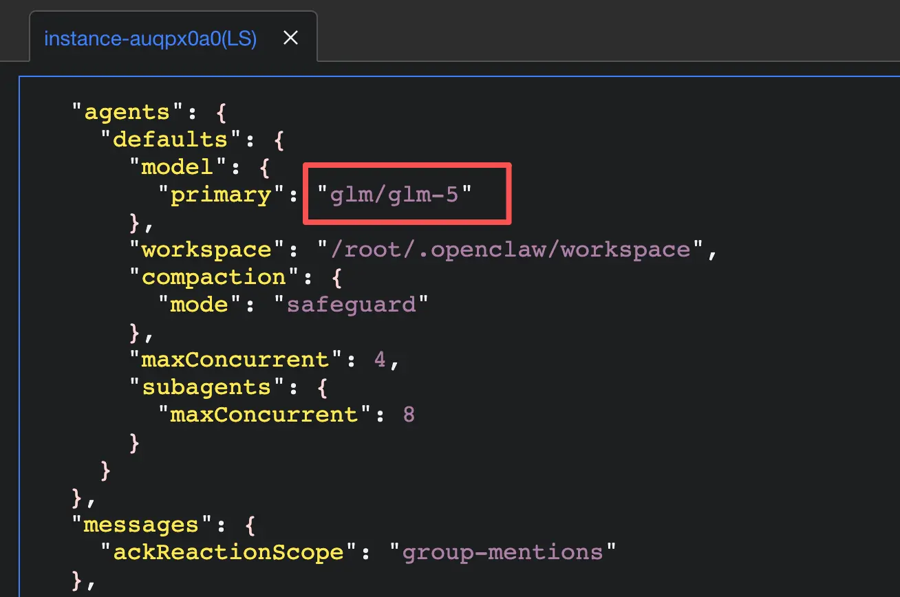Viewport: 900px width, 597px height.
Task: Click the number 4 value
Action: point(381,360)
